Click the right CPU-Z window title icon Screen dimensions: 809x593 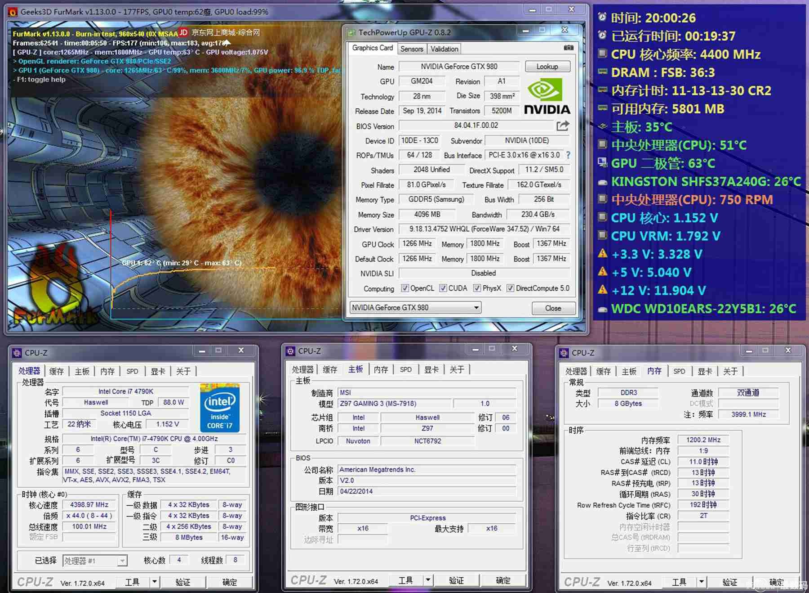pyautogui.click(x=564, y=353)
